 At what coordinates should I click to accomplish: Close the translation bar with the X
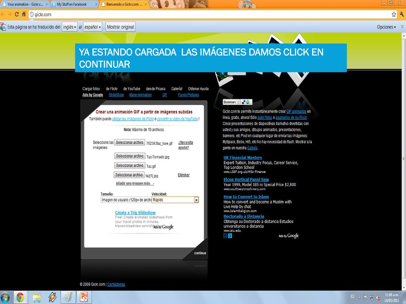pos(402,27)
